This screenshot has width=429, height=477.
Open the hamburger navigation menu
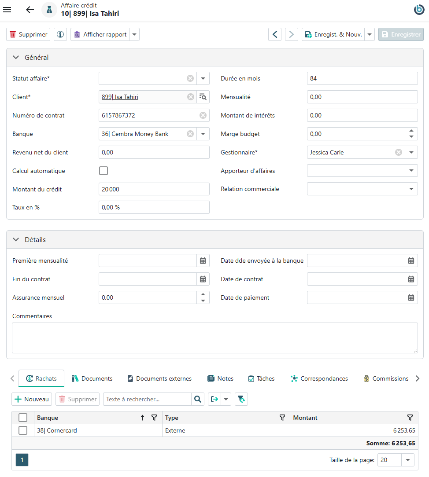pyautogui.click(x=7, y=10)
